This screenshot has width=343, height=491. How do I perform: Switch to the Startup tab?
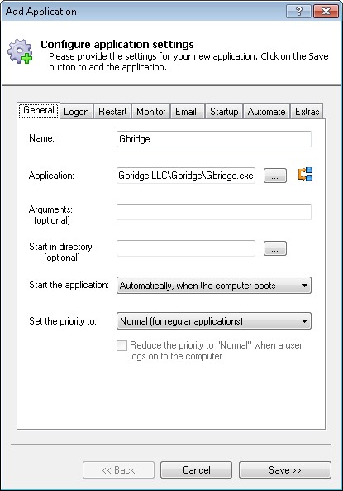[224, 112]
